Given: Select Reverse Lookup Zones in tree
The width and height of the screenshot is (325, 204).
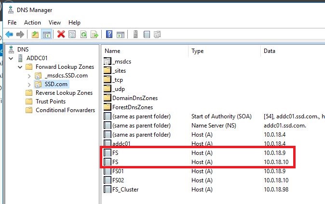Looking at the screenshot, I should (x=64, y=93).
